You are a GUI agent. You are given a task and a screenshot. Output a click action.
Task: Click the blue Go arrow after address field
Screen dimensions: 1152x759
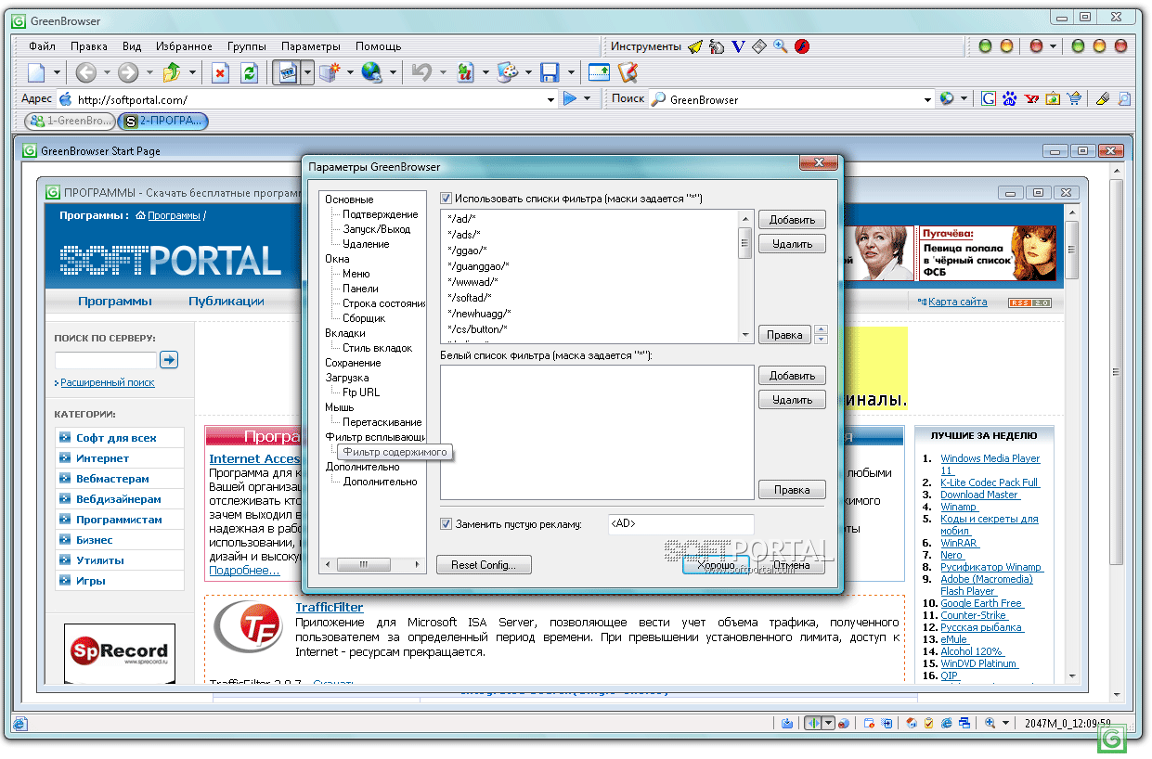(x=570, y=98)
